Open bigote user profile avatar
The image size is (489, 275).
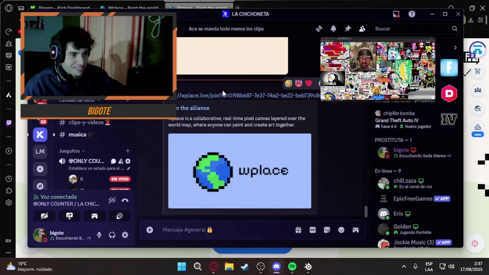(x=39, y=235)
